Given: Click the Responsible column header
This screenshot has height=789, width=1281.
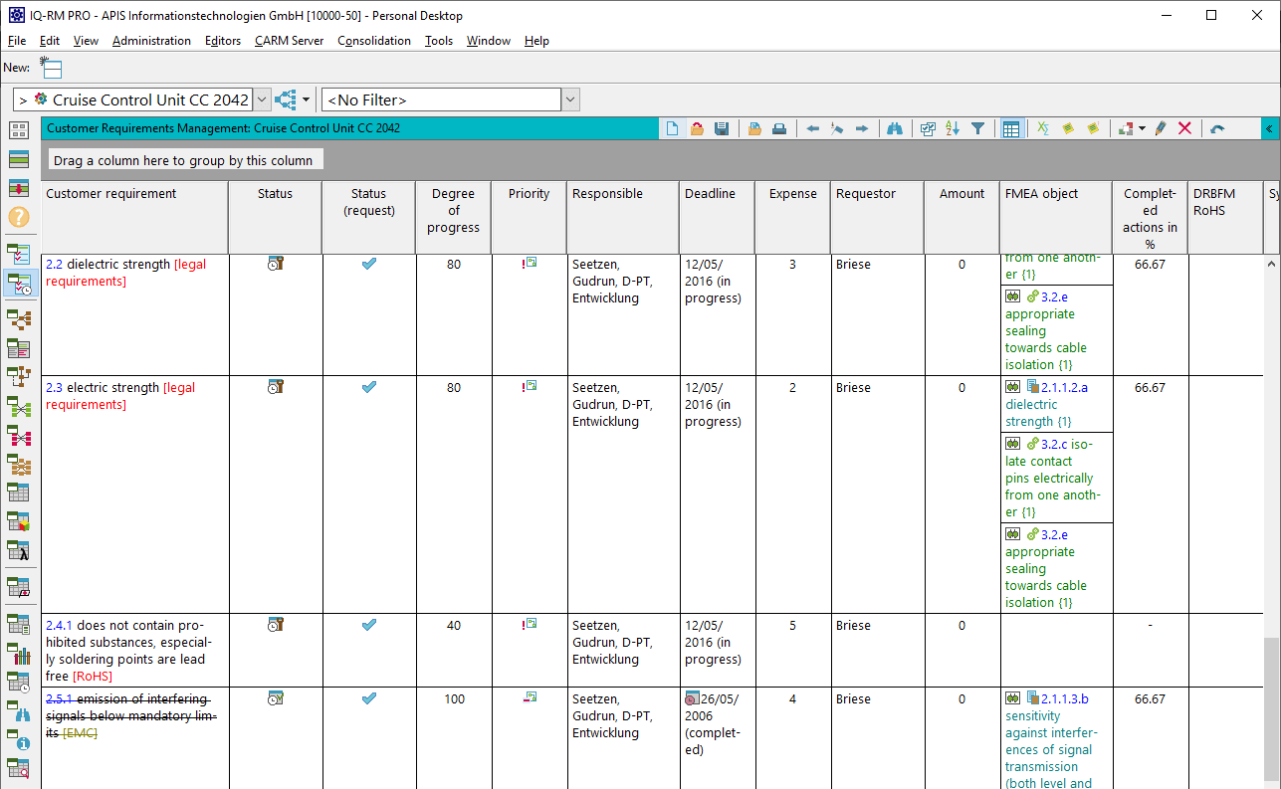Looking at the screenshot, I should pyautogui.click(x=623, y=217).
